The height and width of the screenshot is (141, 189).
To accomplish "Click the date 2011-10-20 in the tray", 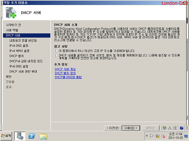I will 176,138.
